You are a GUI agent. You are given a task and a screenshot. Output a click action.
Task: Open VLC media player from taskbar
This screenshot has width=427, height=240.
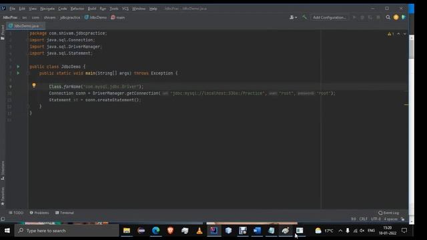coord(199,231)
